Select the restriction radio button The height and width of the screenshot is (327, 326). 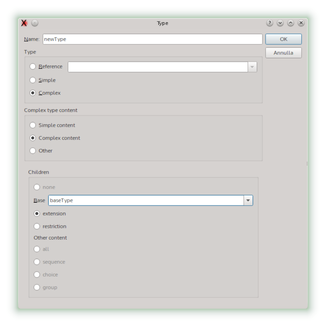click(x=37, y=226)
